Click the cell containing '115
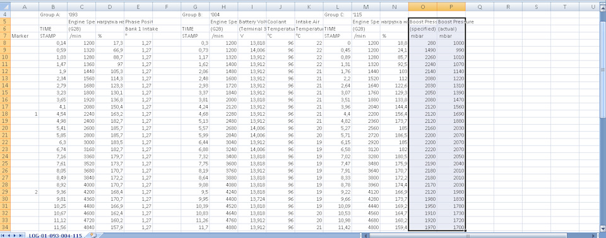606x238 pixels. 366,14
